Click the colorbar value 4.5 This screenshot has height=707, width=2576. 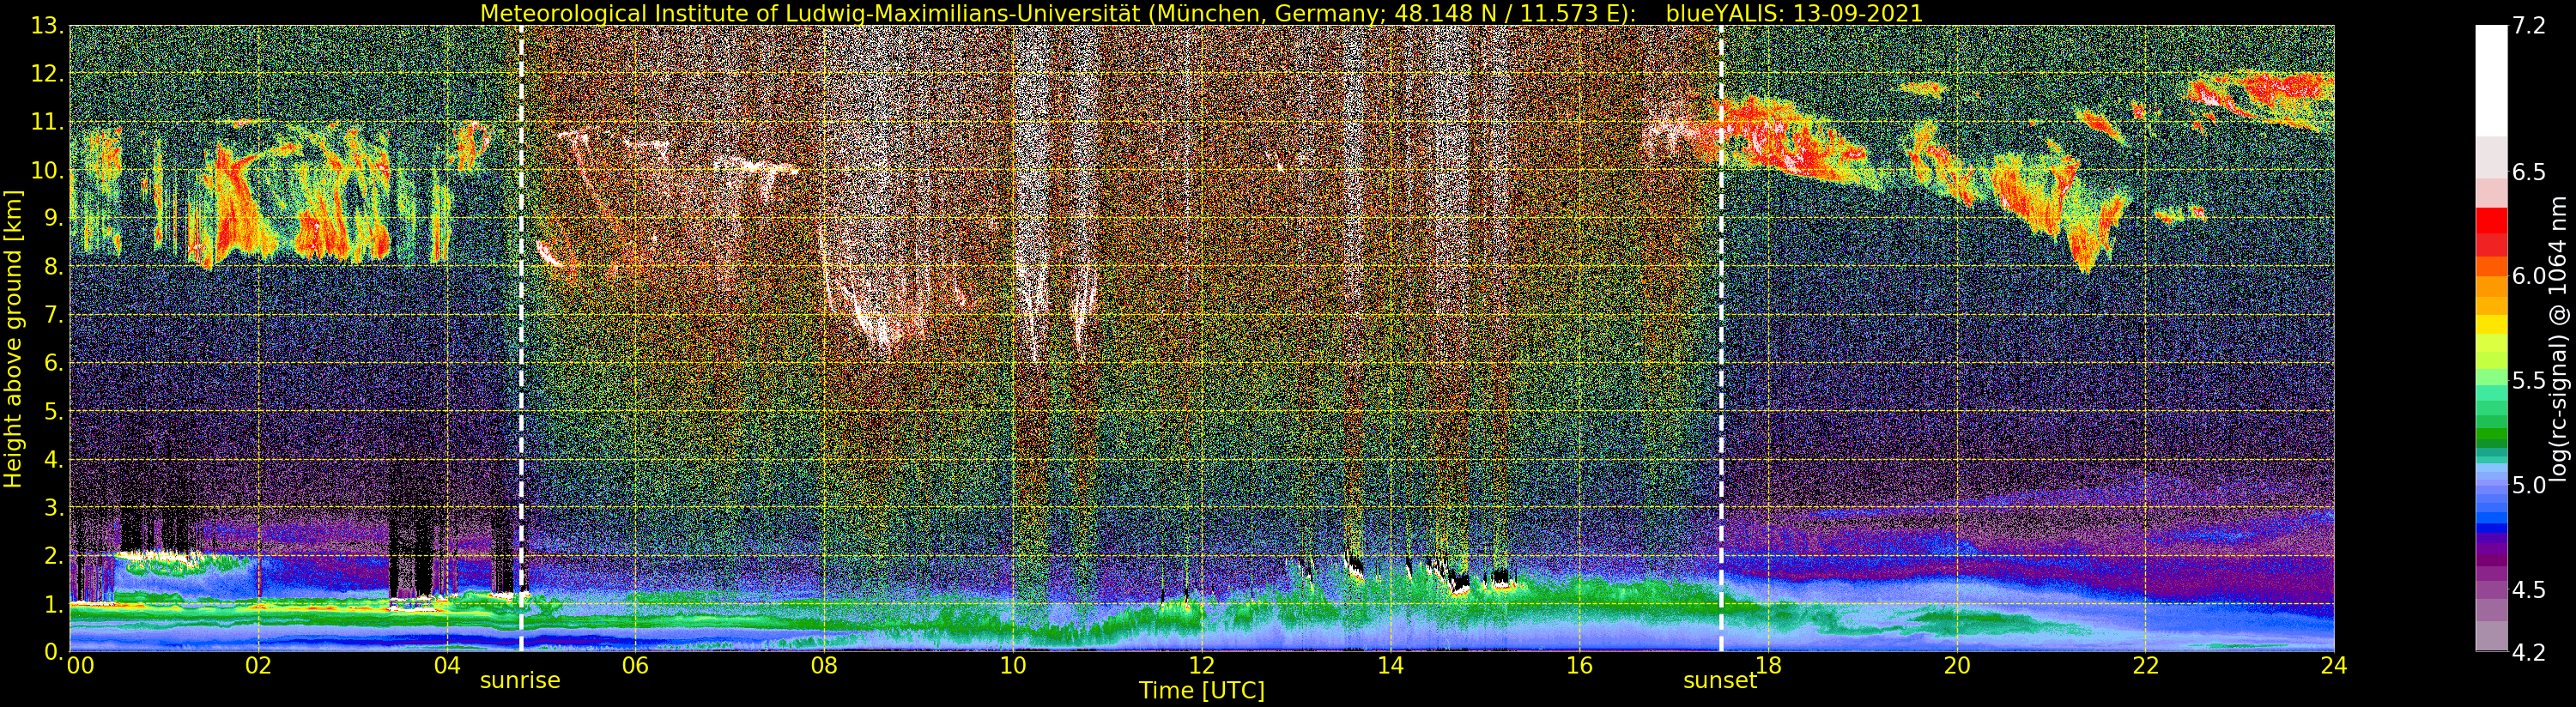tap(2529, 590)
